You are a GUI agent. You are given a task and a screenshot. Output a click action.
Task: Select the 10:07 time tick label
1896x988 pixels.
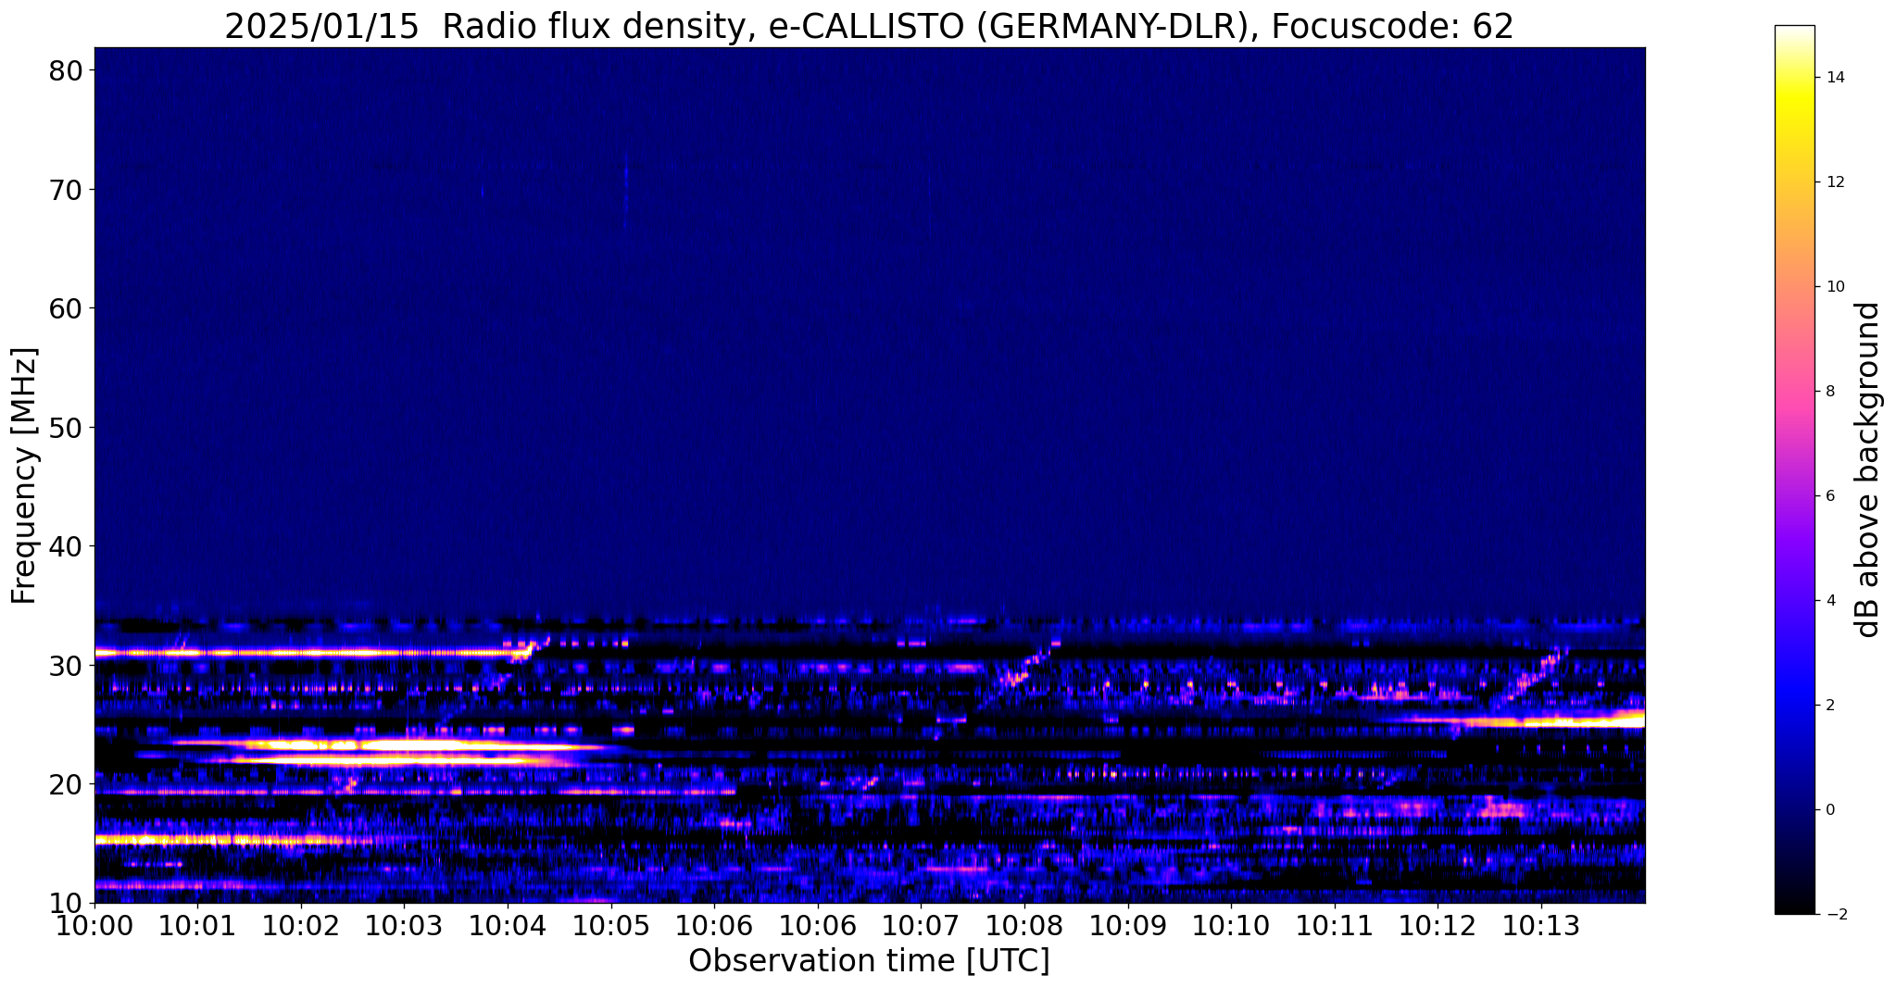click(921, 926)
